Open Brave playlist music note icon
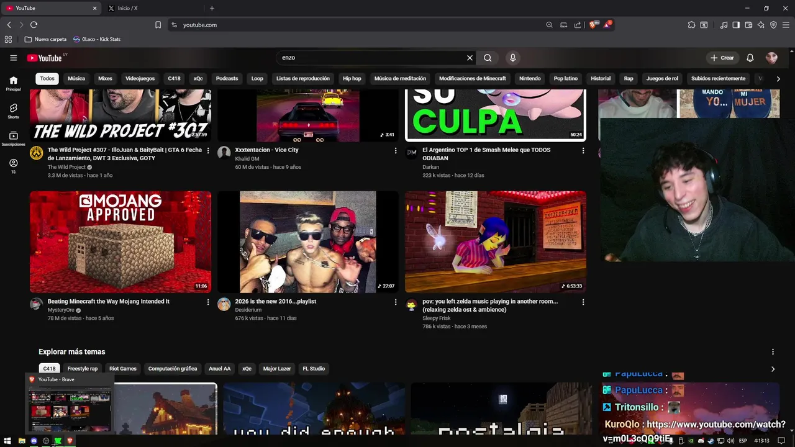Image resolution: width=795 pixels, height=447 pixels. [x=724, y=25]
